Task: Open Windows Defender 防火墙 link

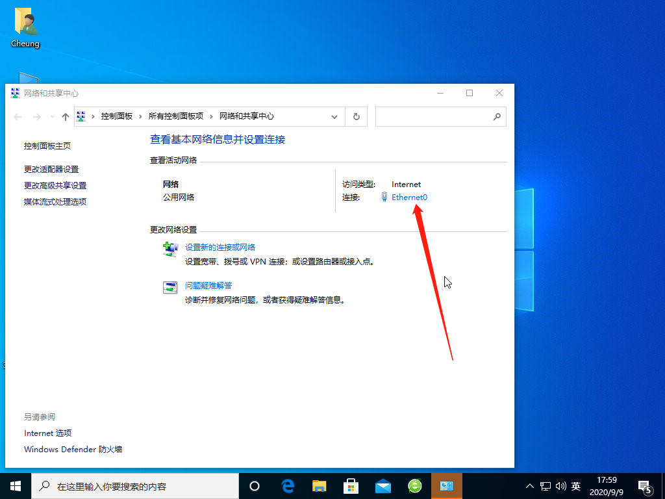Action: [73, 450]
